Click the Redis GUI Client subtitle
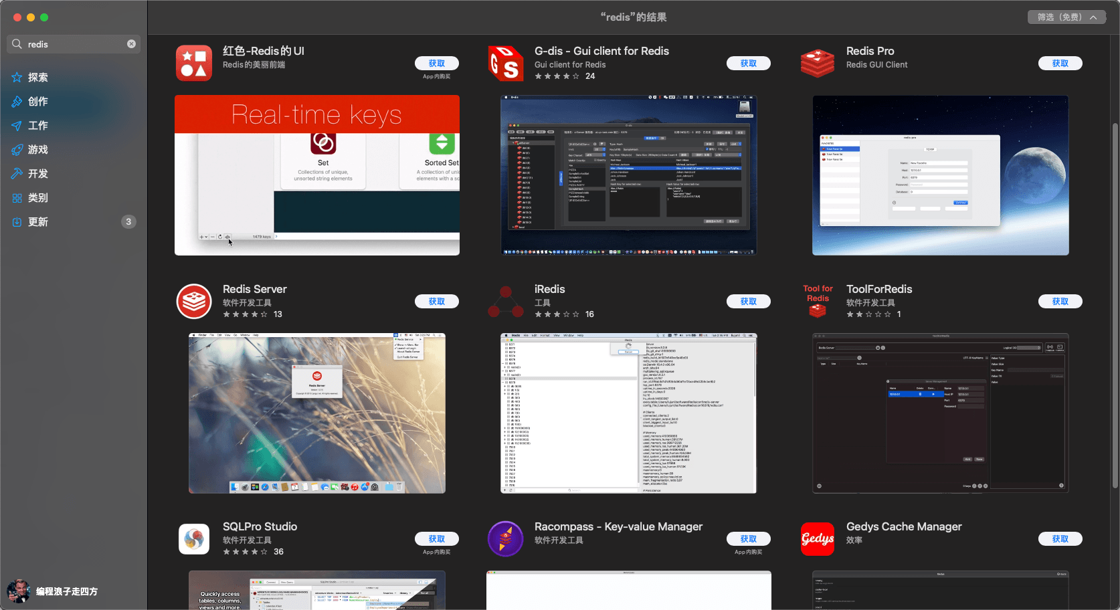 pos(876,65)
